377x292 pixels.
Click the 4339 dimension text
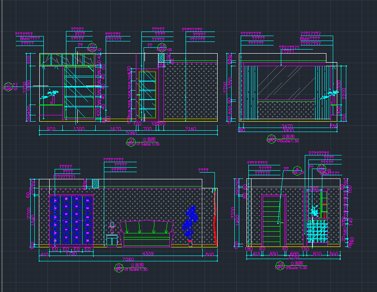tap(148, 254)
